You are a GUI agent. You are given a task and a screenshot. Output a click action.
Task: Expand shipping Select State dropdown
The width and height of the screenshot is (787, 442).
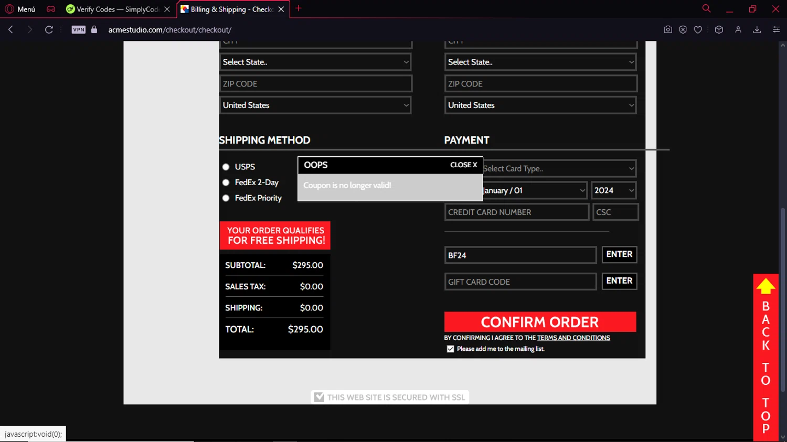coord(540,62)
